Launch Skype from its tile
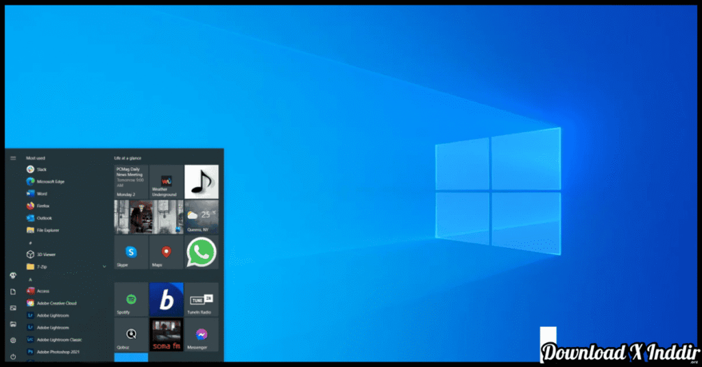Viewport: 702px width, 367px height. [x=131, y=253]
